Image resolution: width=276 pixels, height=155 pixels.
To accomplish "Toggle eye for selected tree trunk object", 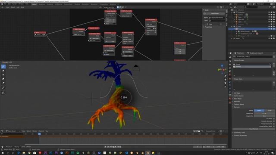I will click(x=269, y=29).
